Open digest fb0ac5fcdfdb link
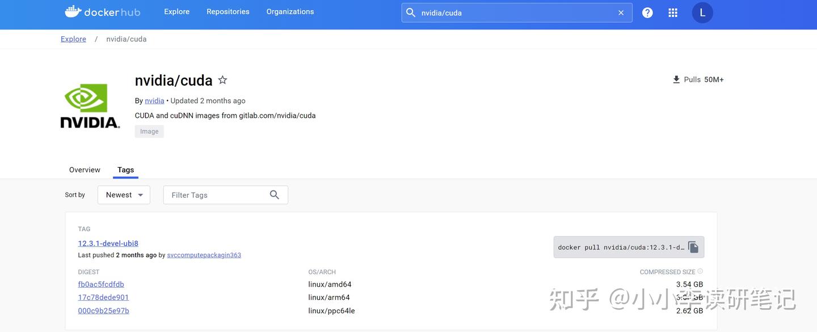Viewport: 817px width, 332px height. (101, 284)
